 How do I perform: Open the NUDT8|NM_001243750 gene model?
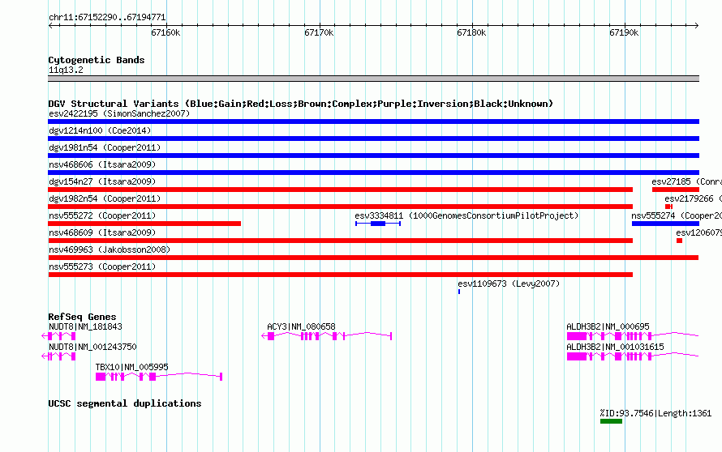(58, 356)
